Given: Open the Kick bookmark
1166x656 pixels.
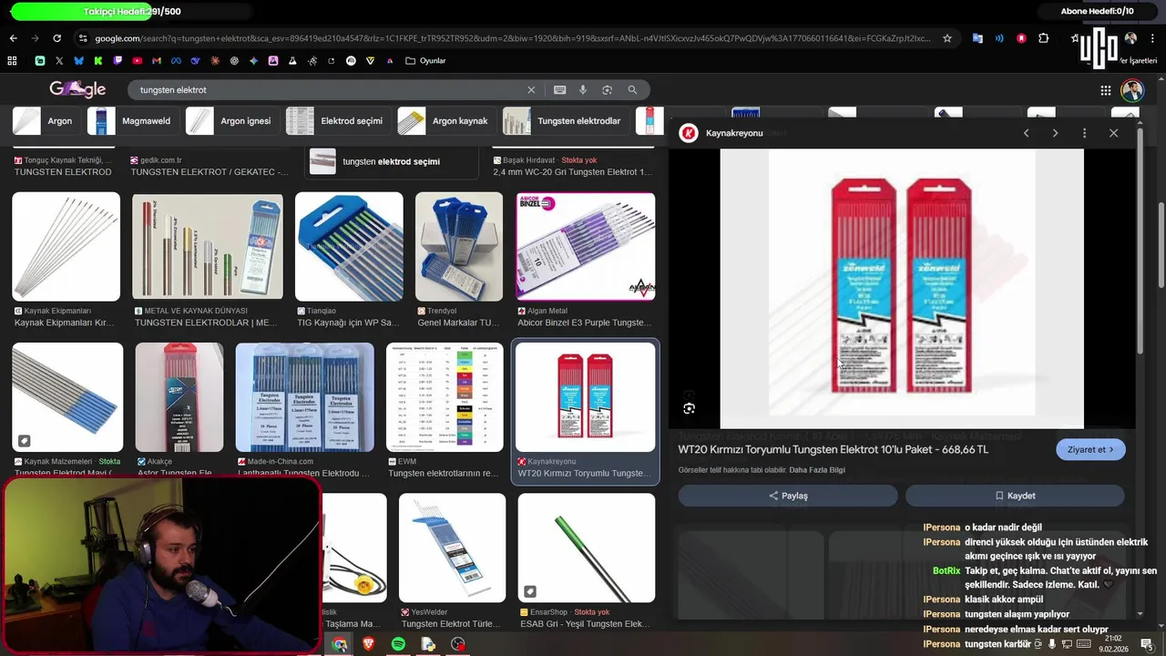Looking at the screenshot, I should point(98,61).
